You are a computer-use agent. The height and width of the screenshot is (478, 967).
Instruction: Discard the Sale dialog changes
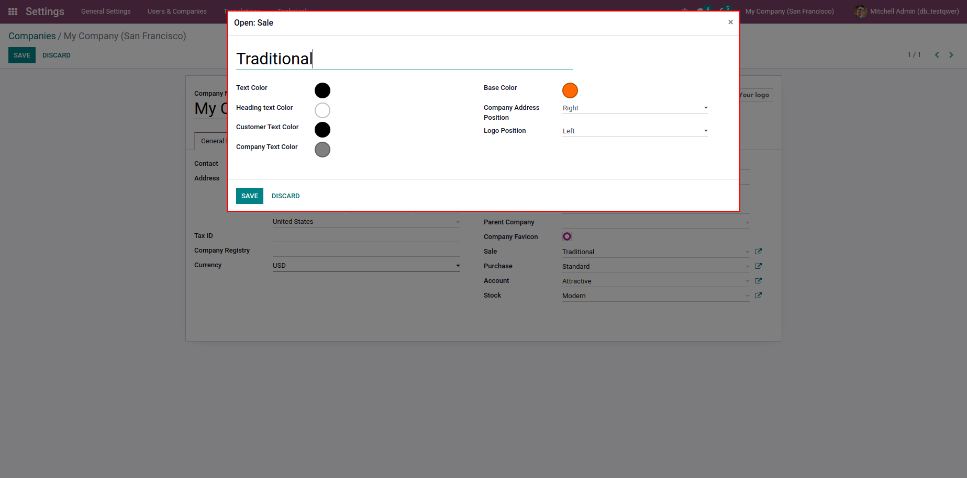(286, 196)
